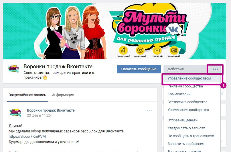Image resolution: width=231 pixels, height=152 pixels.
Task: Click the community avatar next to the group title
Action: click(x=13, y=69)
